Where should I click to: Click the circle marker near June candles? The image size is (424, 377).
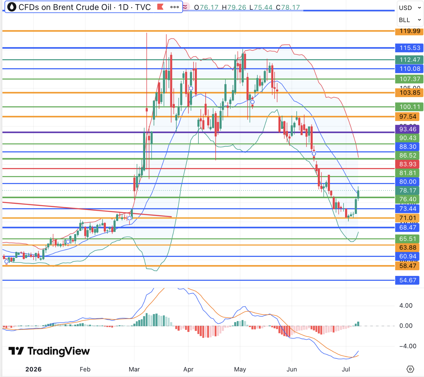tap(314, 154)
